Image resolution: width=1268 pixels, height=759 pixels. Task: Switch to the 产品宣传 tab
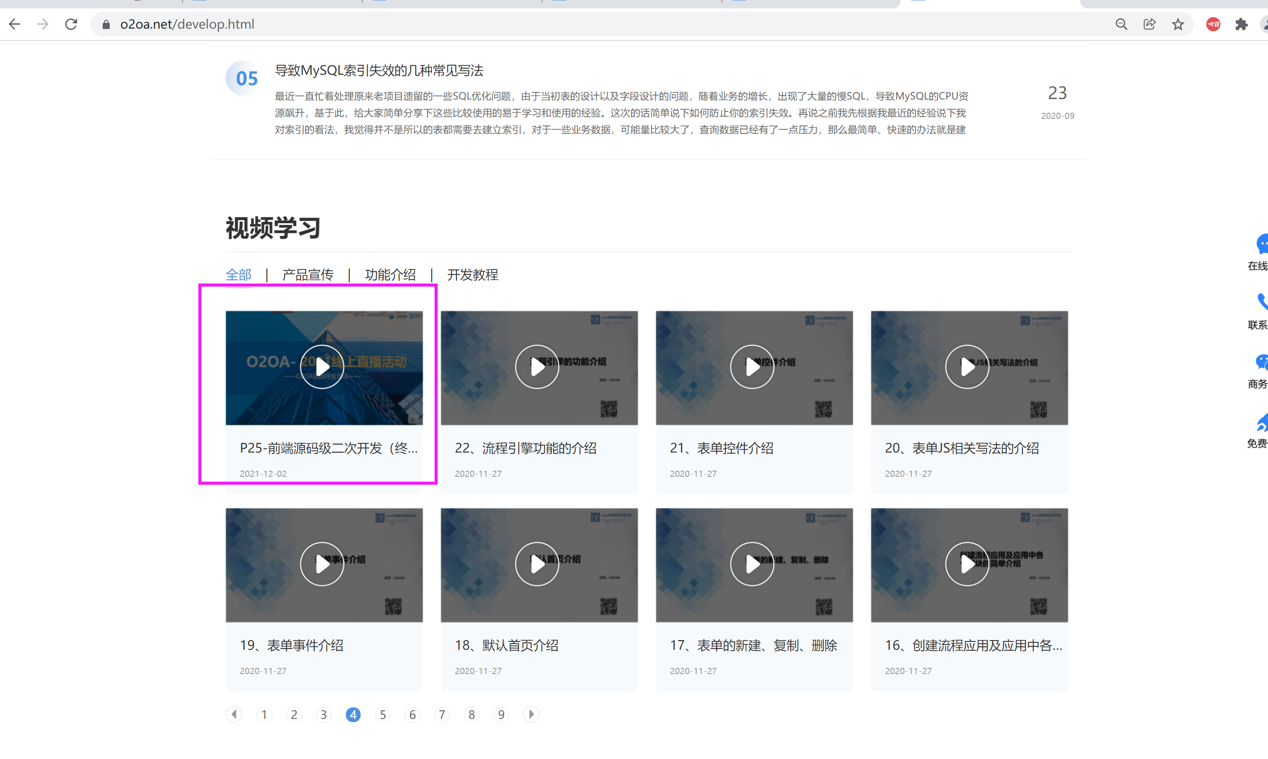pyautogui.click(x=308, y=275)
